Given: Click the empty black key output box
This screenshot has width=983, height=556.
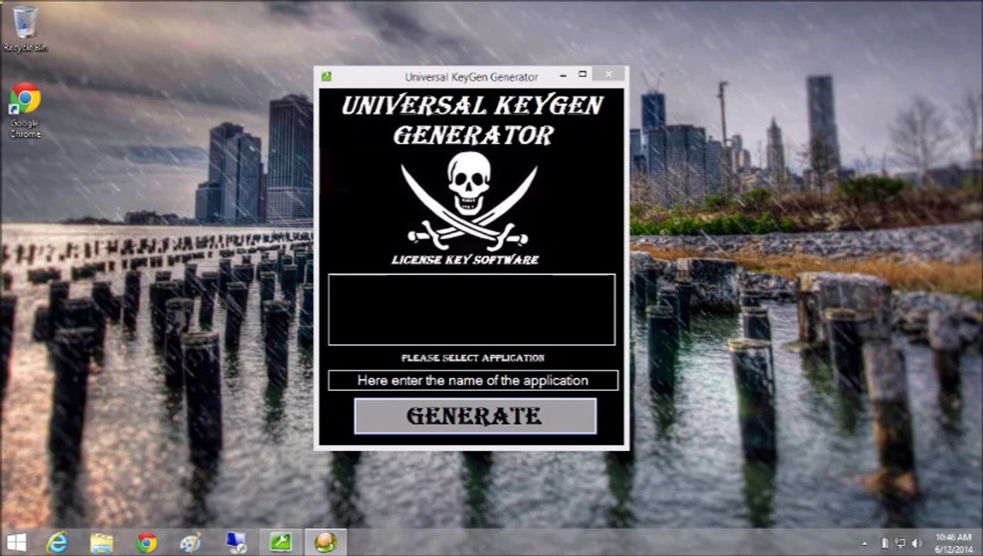Looking at the screenshot, I should [471, 310].
